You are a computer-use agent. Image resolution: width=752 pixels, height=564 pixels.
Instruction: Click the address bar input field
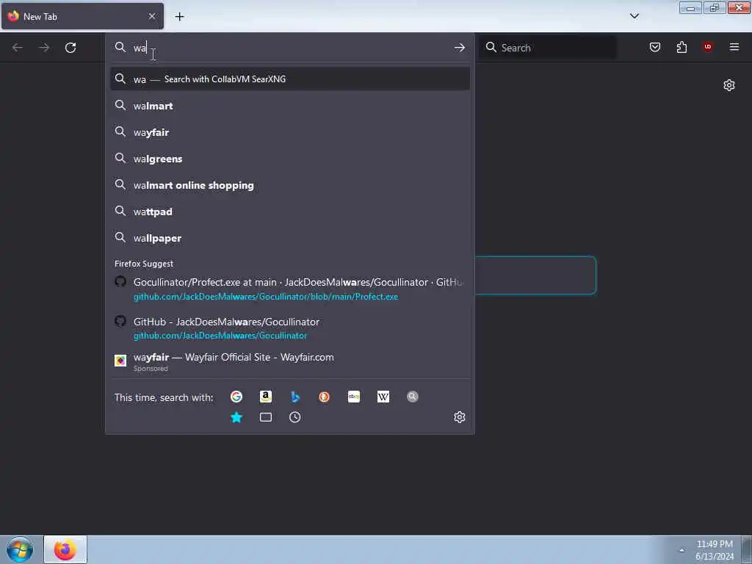pyautogui.click(x=290, y=48)
